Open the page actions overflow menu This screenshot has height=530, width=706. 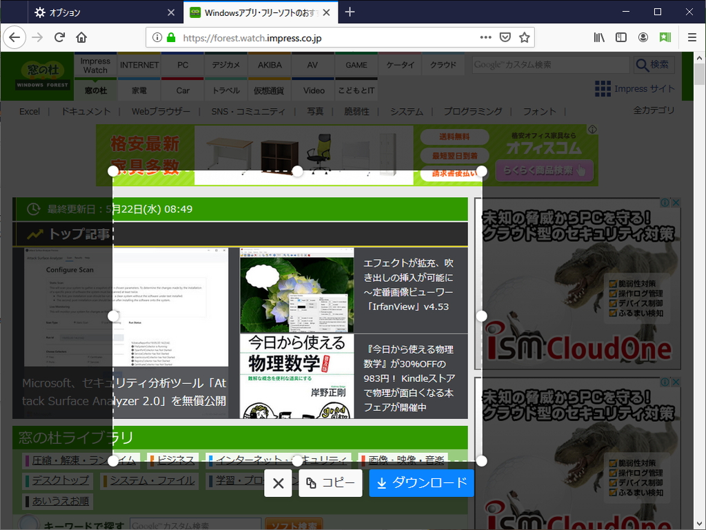click(485, 37)
